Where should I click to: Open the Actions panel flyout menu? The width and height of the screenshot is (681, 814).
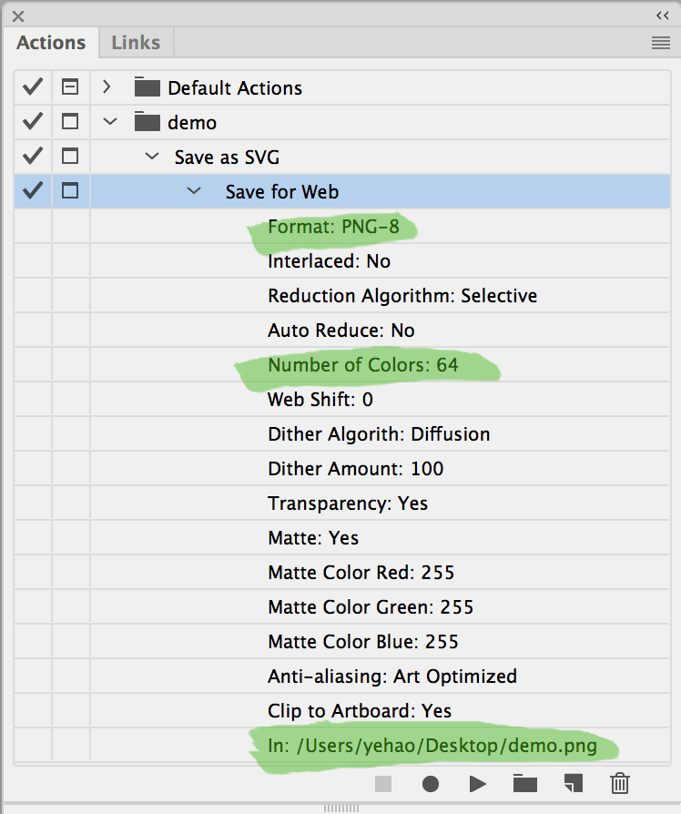[661, 43]
